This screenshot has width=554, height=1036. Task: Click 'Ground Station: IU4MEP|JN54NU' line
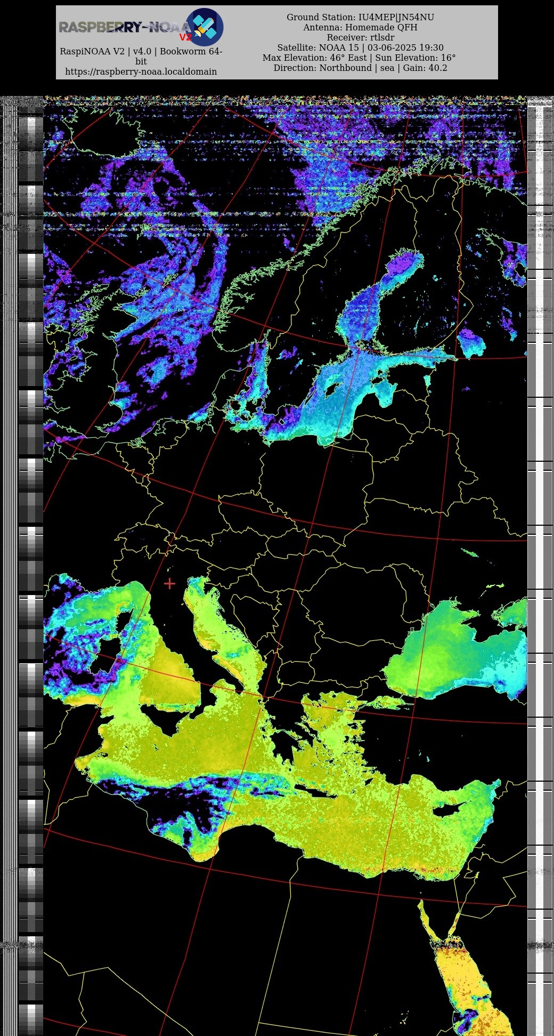[360, 17]
